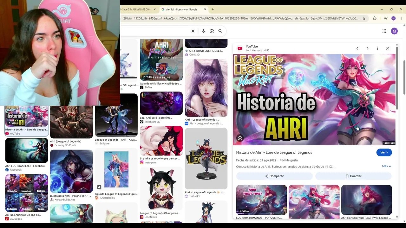Image resolution: width=406 pixels, height=228 pixels.
Task: Click the 'Exfigure' source link
Action: [104, 143]
